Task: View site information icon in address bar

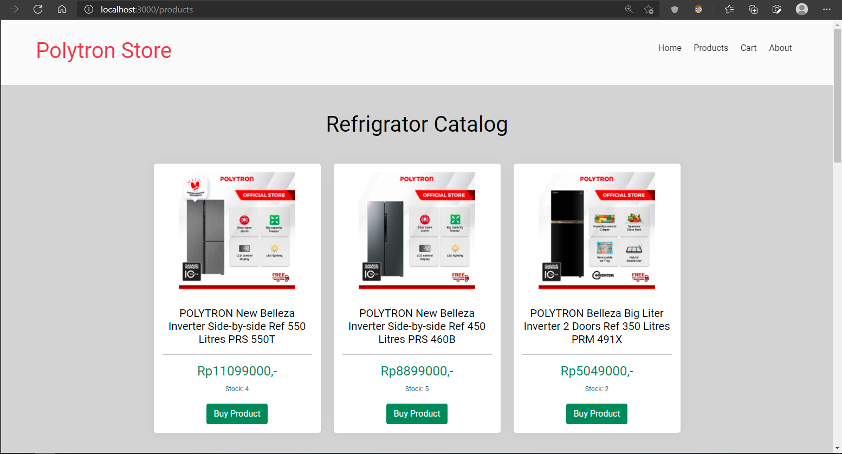Action: (89, 9)
